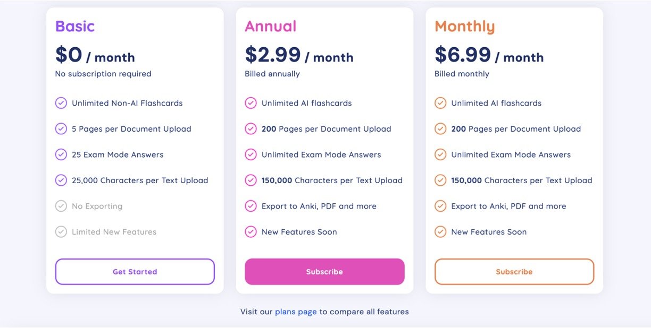The image size is (651, 328).
Task: Click gray checkmark icon next to No Exporting
Action: 61,206
